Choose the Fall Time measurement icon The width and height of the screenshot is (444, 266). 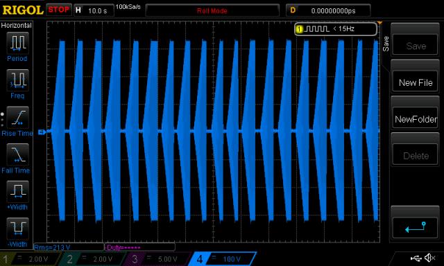(x=17, y=154)
